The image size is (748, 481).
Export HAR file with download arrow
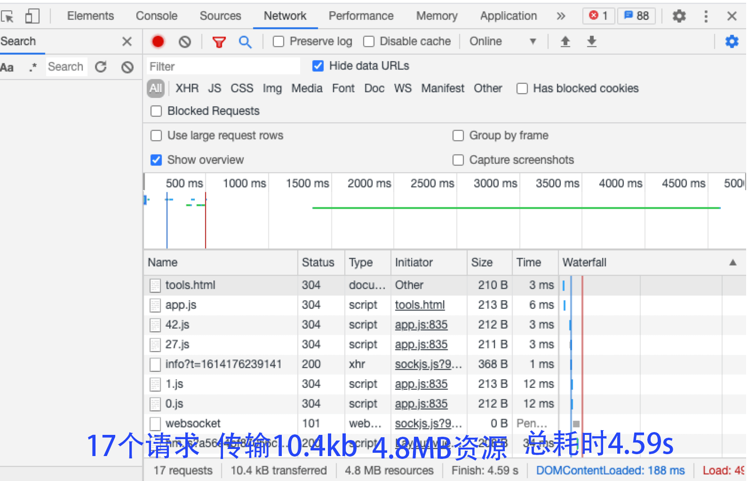click(x=592, y=42)
